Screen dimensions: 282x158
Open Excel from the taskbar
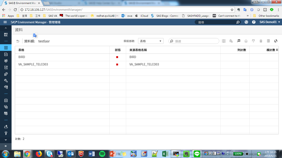point(165,154)
